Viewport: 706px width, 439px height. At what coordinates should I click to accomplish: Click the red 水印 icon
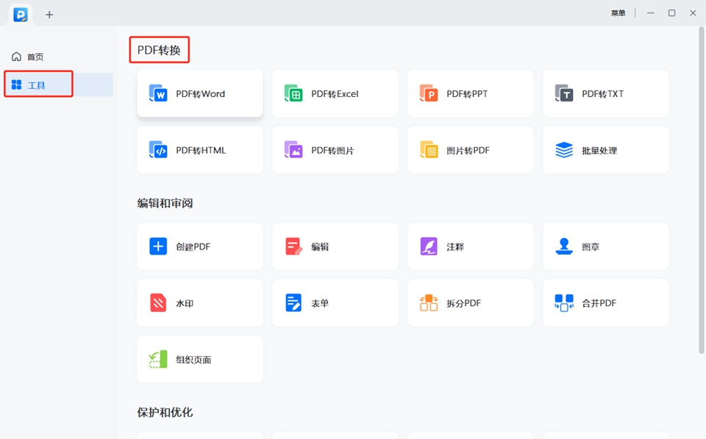tap(158, 303)
